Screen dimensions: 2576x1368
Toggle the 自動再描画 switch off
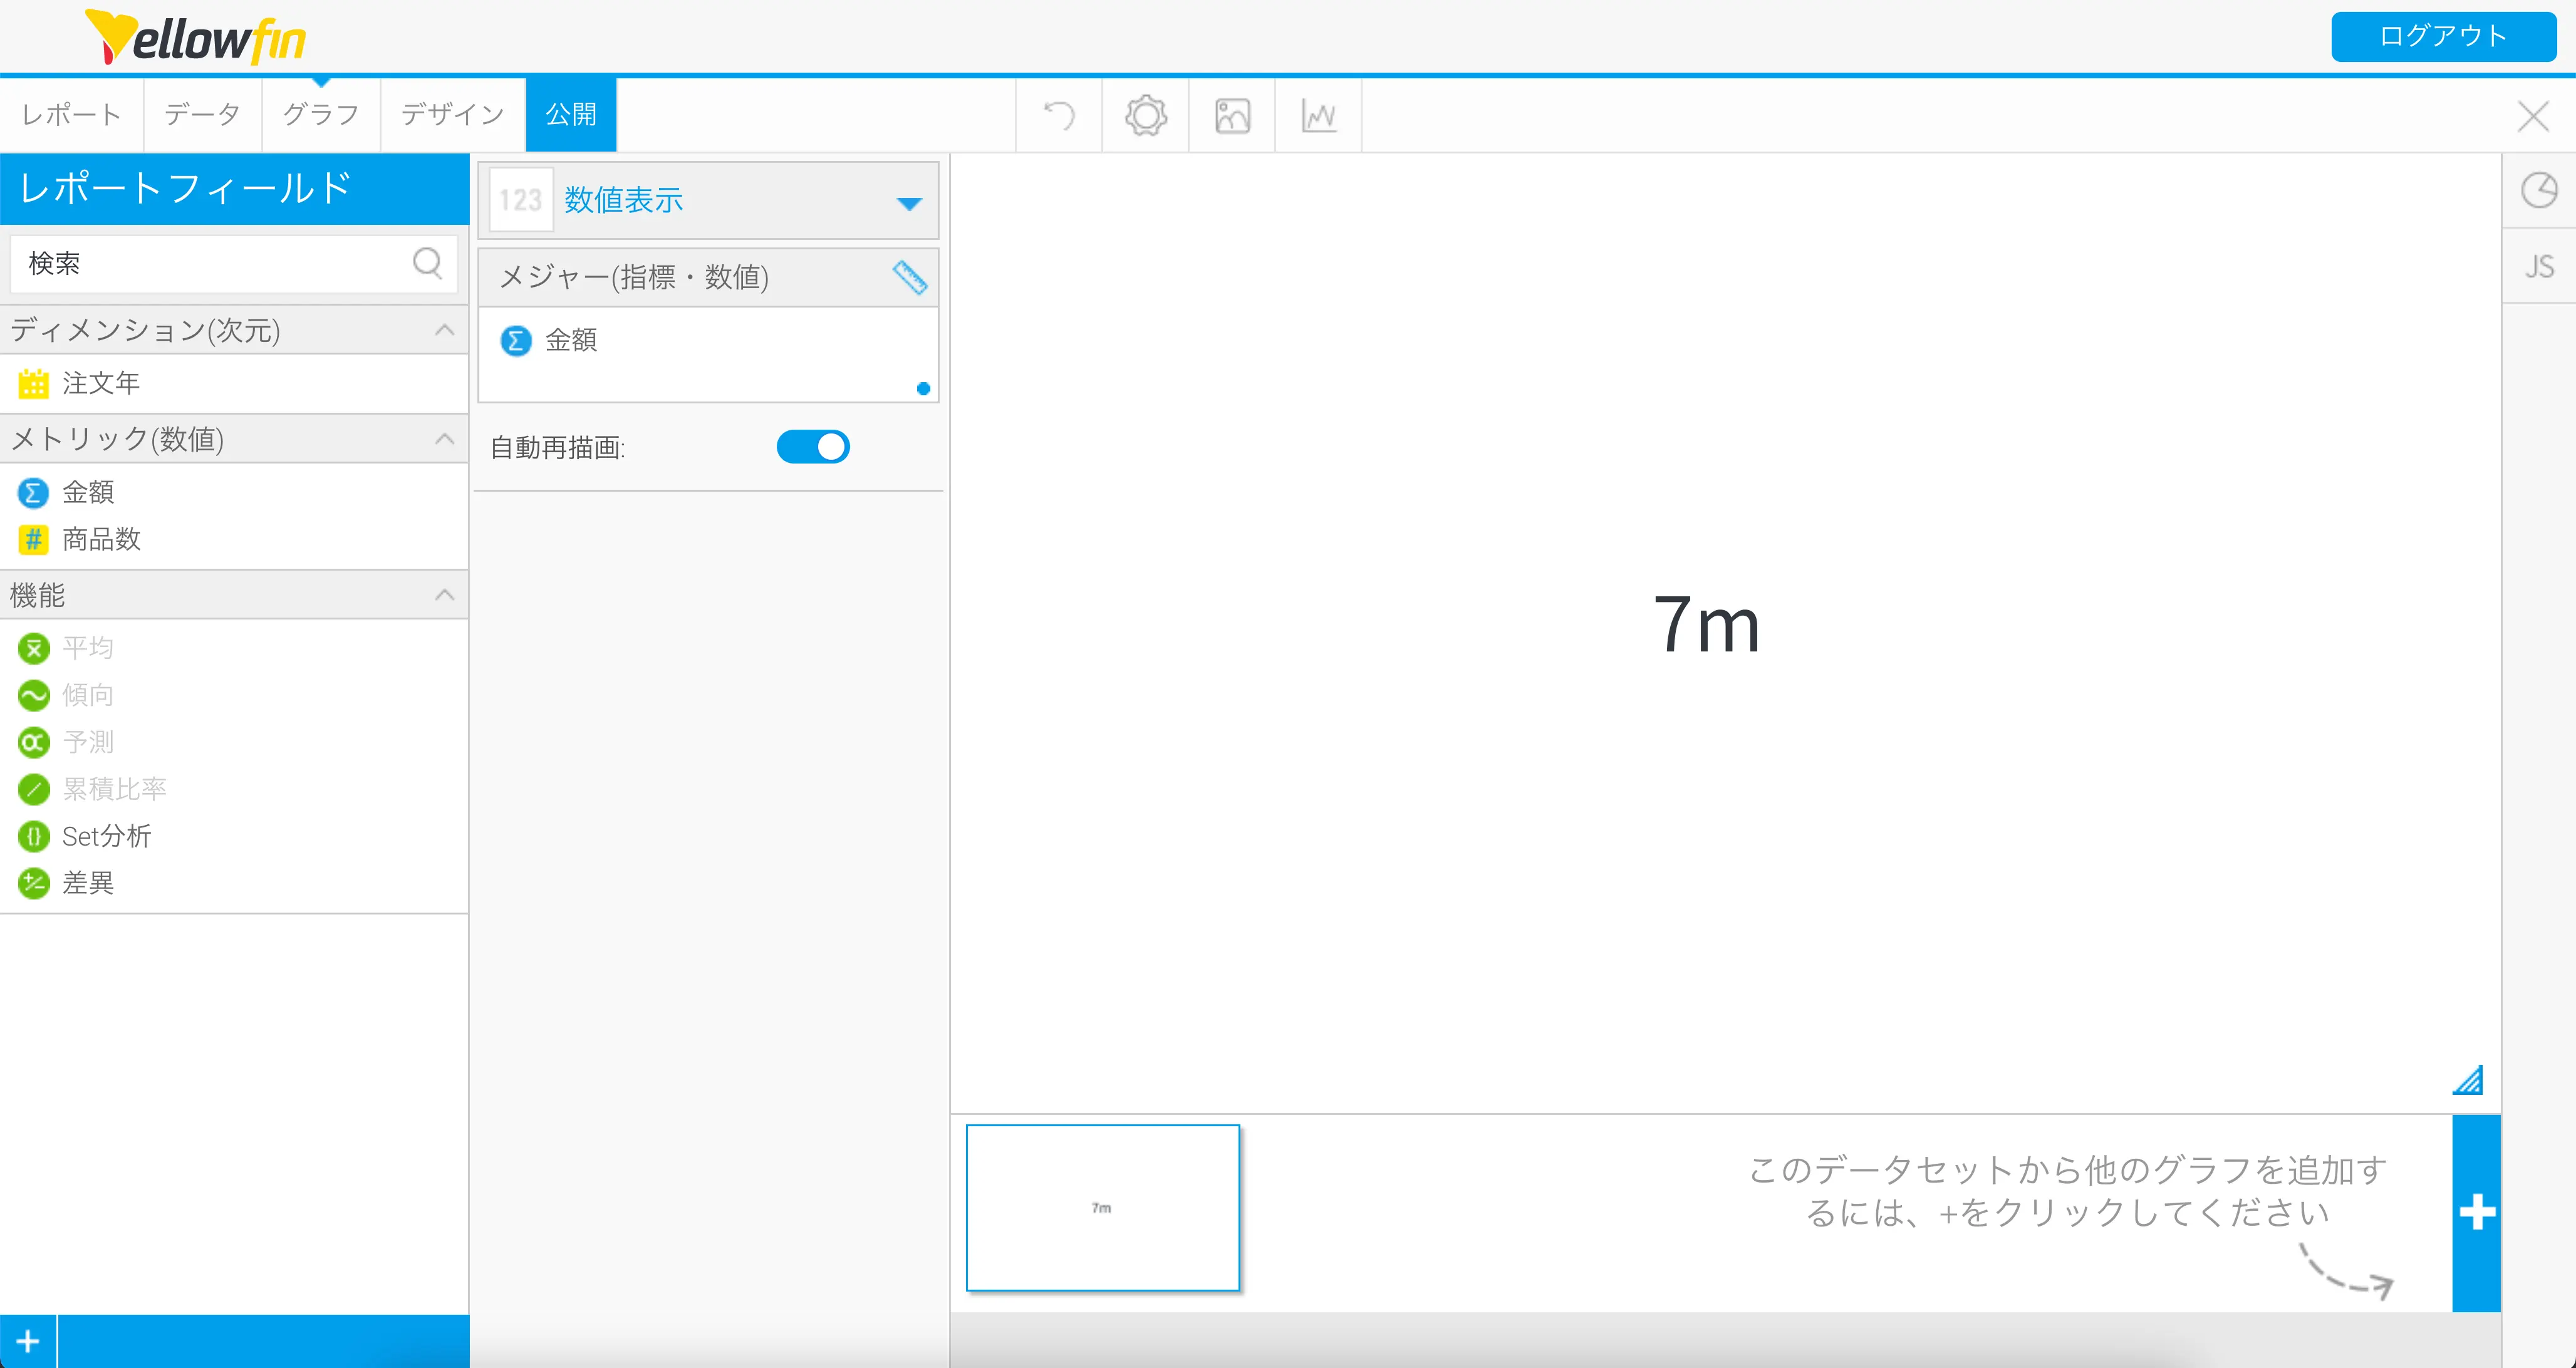813,447
